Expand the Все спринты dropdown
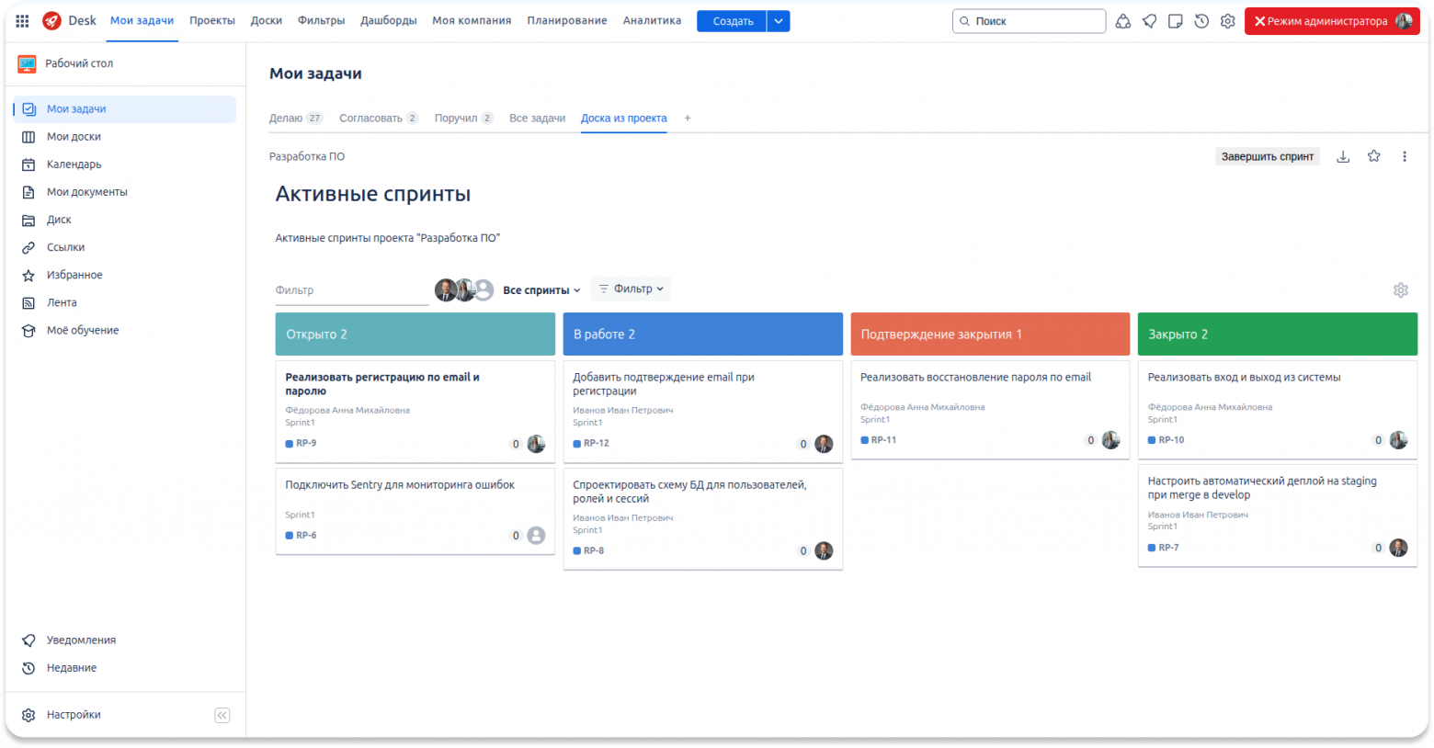 click(541, 290)
